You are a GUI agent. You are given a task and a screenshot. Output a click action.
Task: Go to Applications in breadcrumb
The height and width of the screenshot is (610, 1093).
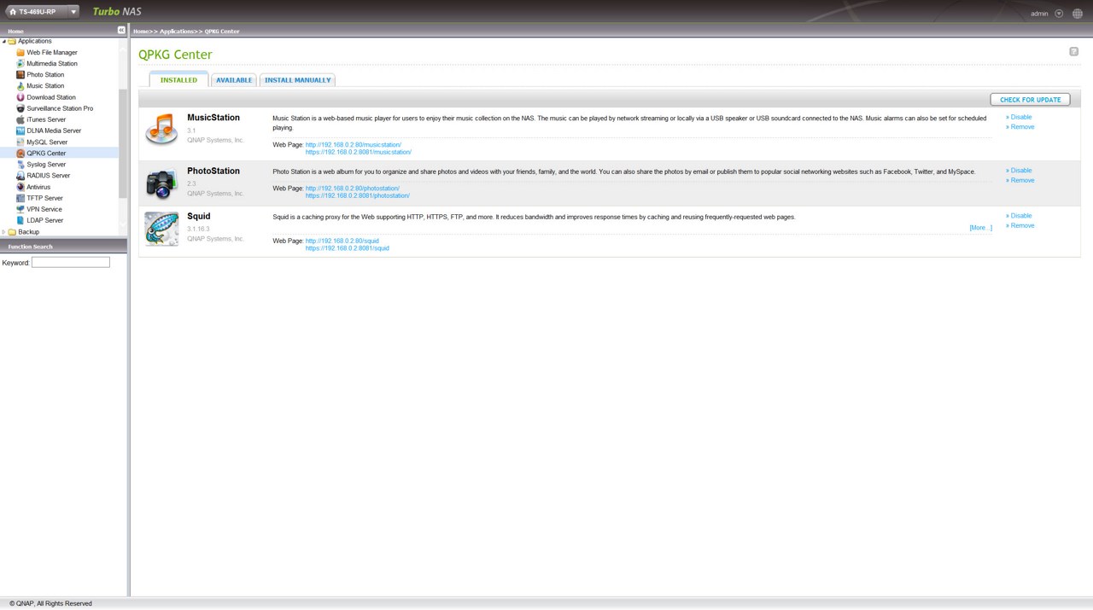click(178, 31)
